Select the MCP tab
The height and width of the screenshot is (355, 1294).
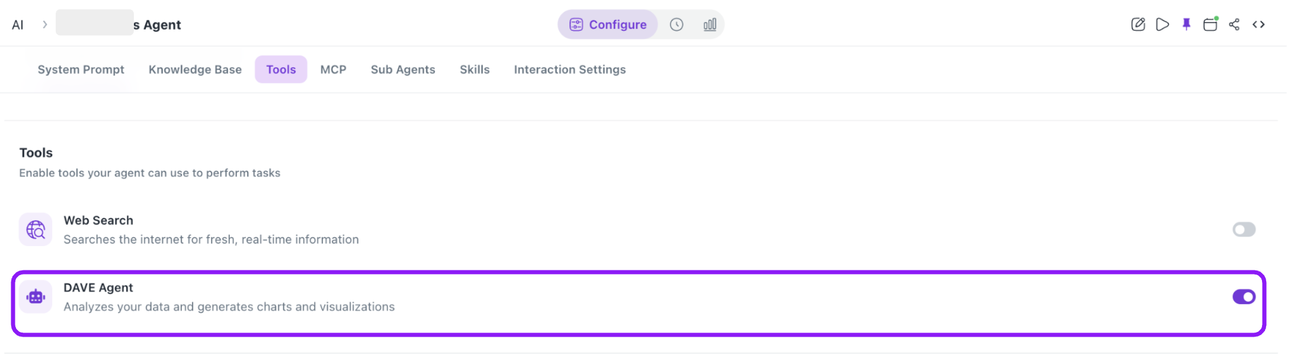pos(333,70)
